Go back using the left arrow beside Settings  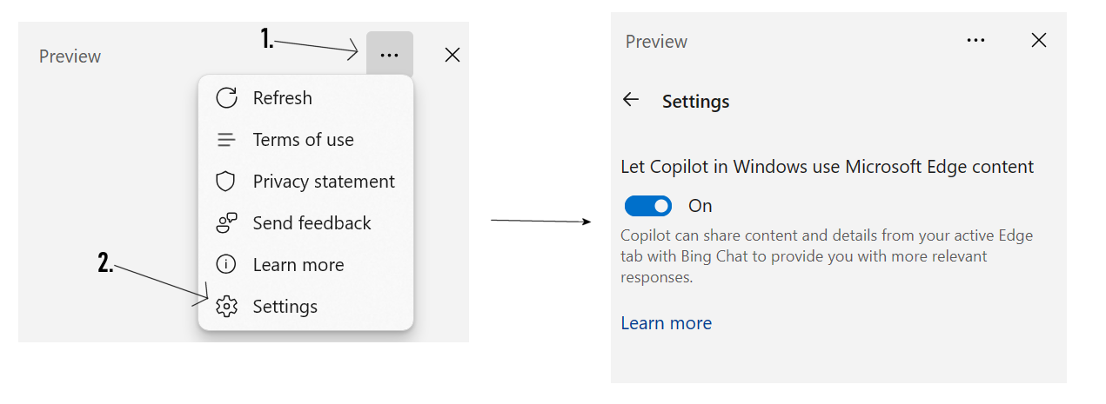631,100
